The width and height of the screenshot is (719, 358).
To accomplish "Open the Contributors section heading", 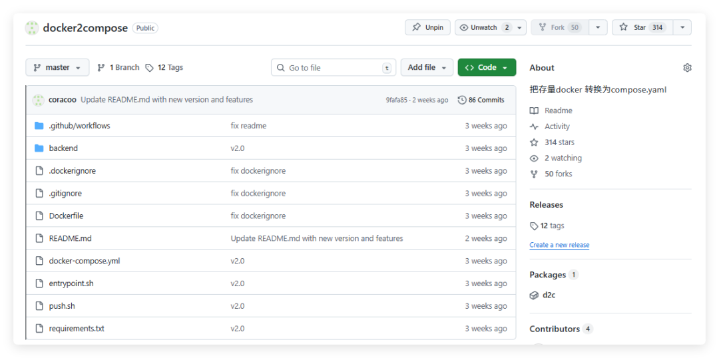I will point(555,329).
